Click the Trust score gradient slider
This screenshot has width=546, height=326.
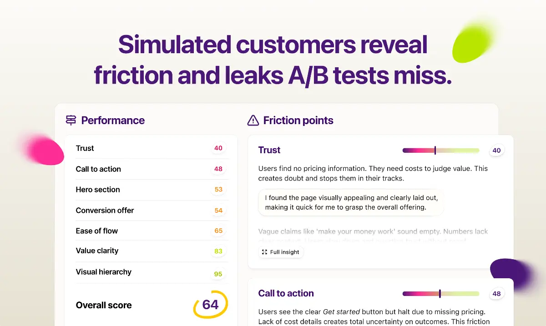(x=440, y=150)
